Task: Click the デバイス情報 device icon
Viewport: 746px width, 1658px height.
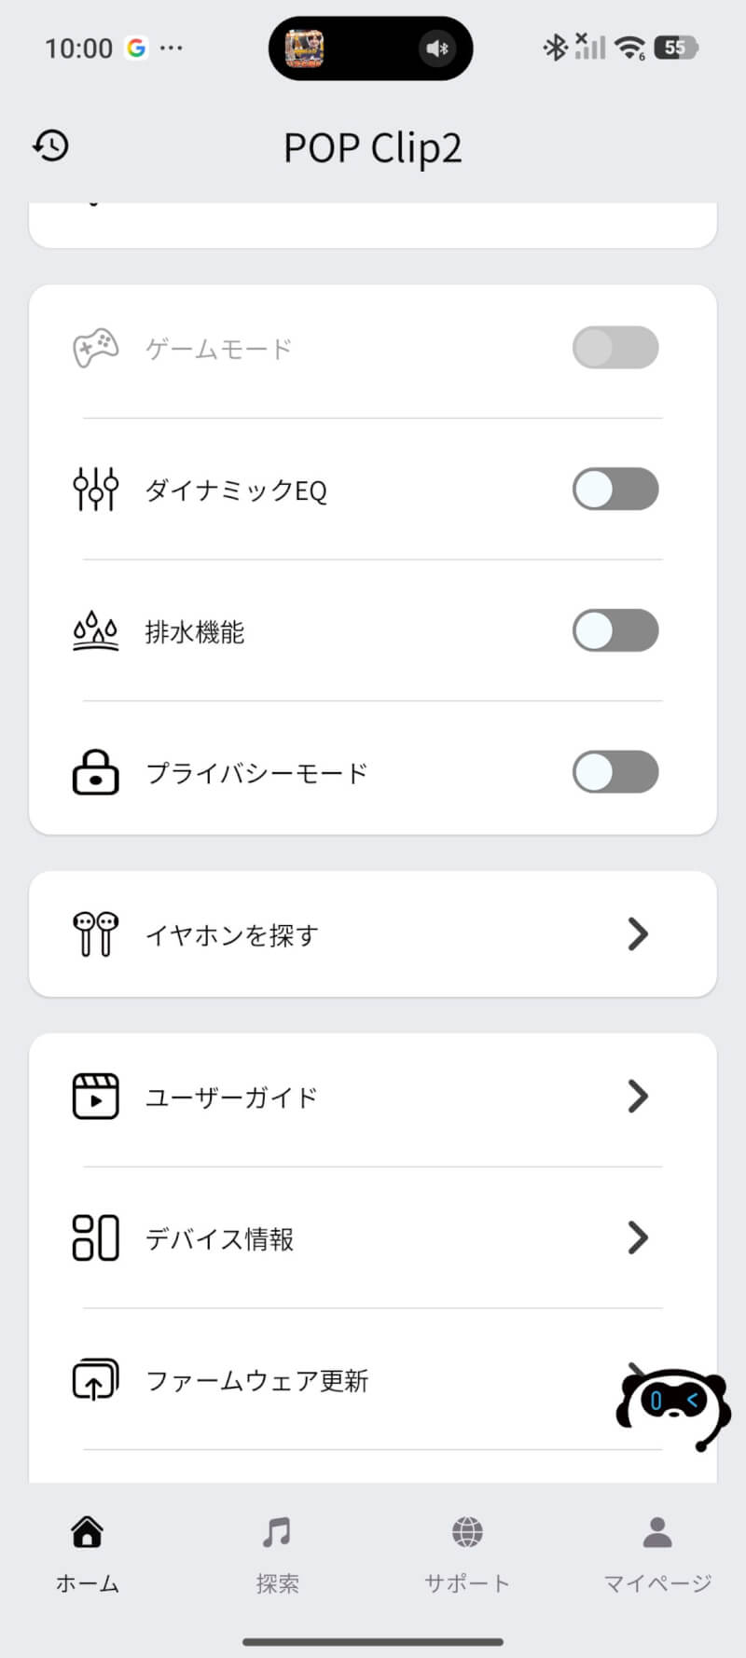Action: tap(95, 1238)
